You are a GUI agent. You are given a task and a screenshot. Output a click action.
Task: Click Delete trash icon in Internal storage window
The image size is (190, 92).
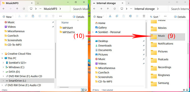click(144, 16)
